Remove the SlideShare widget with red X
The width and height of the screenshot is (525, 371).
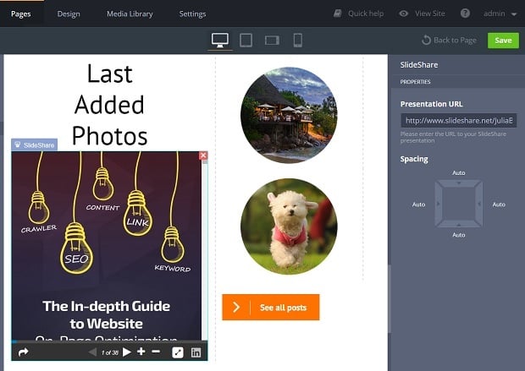click(203, 155)
